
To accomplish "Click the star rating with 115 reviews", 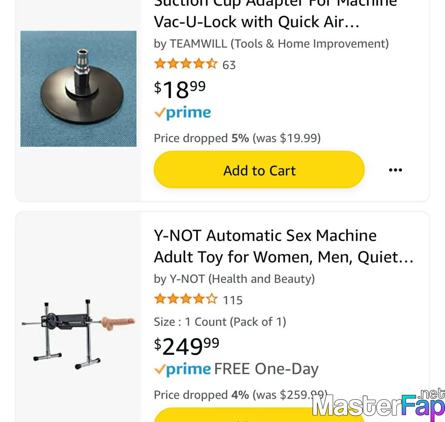I will pos(186,299).
